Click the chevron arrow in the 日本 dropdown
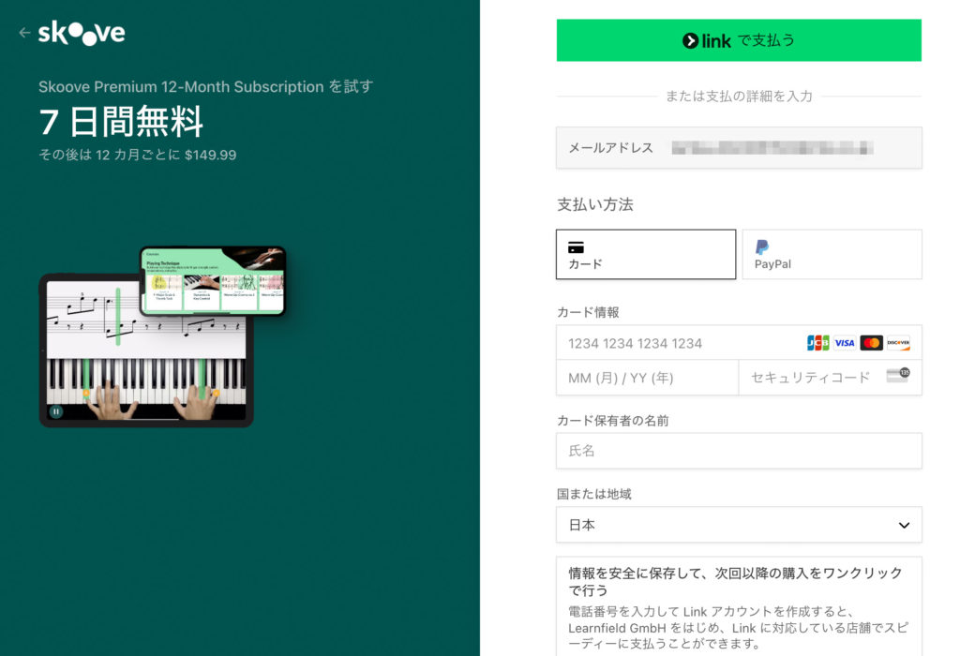 pyautogui.click(x=904, y=526)
